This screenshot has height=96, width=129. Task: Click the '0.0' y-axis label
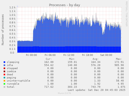(x=12, y=53)
